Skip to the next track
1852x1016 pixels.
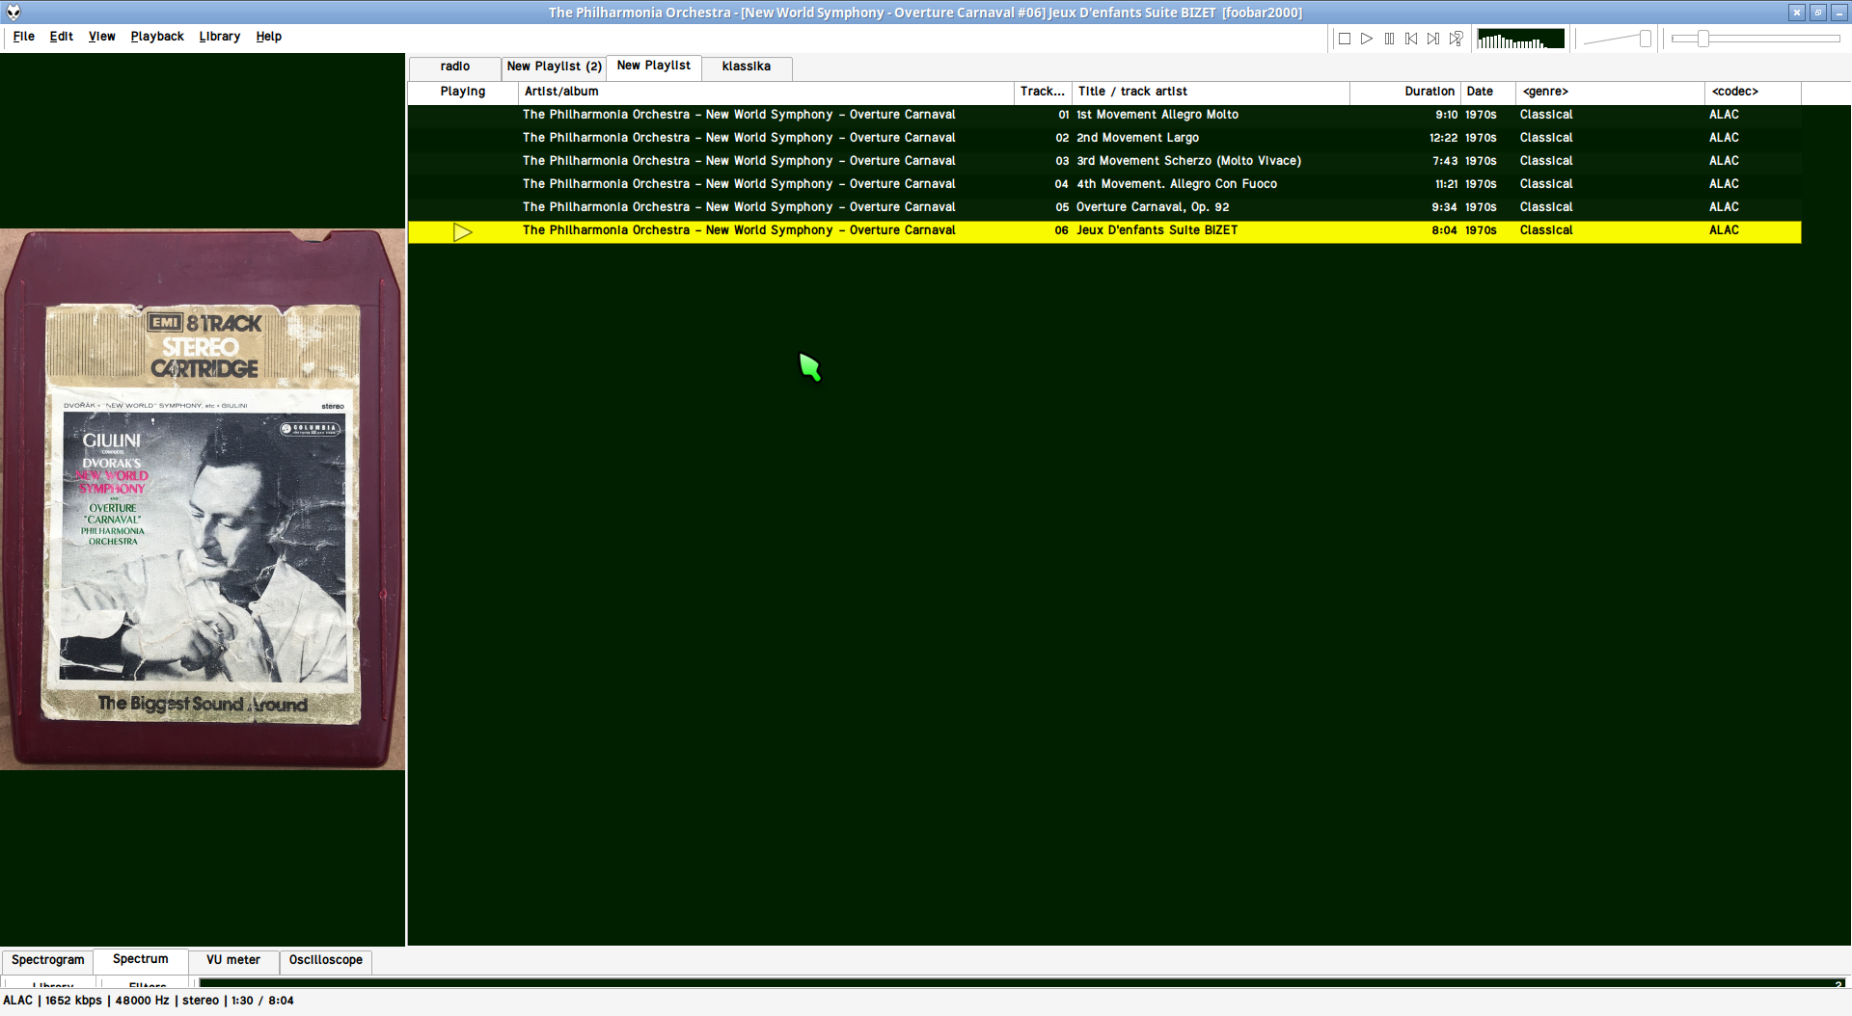pos(1433,39)
